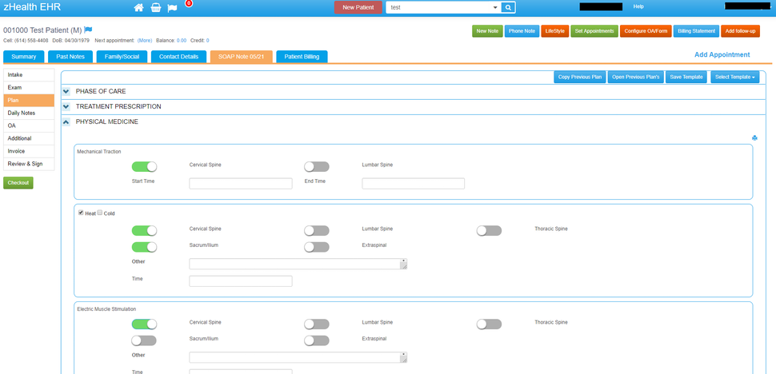Click the New Note button

point(487,31)
